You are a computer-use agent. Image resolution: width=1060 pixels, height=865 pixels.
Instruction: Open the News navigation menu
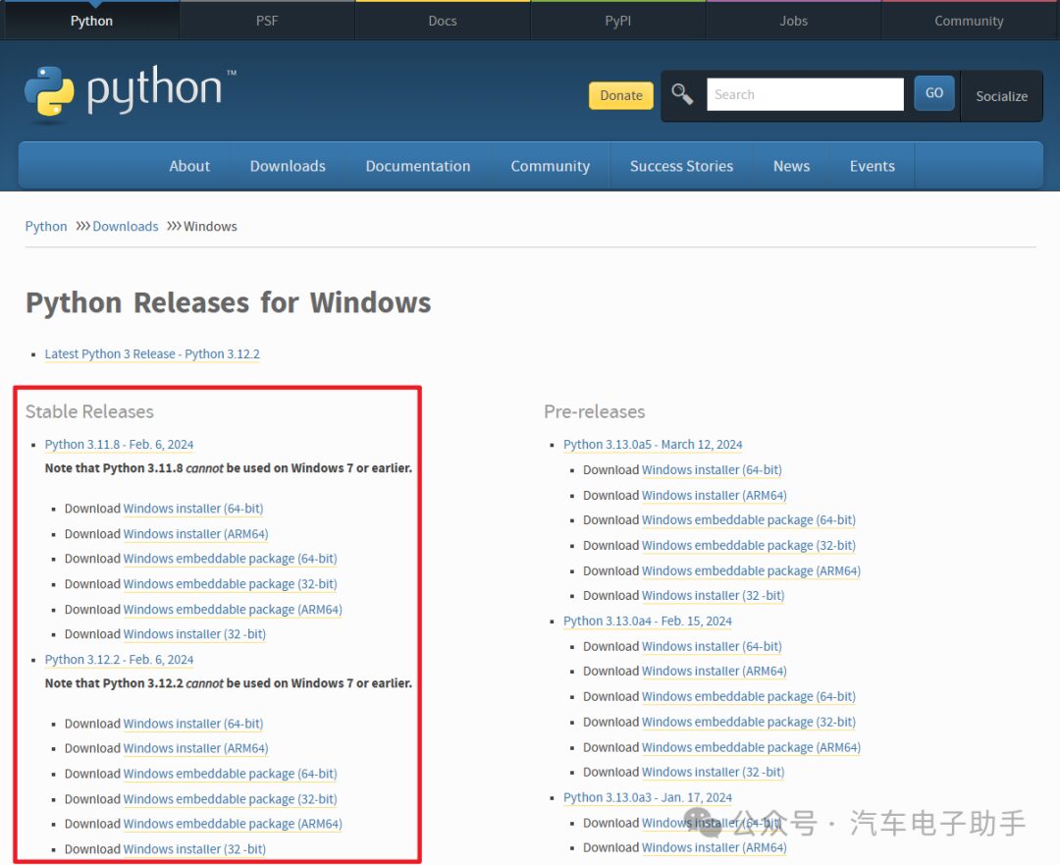[x=792, y=166]
